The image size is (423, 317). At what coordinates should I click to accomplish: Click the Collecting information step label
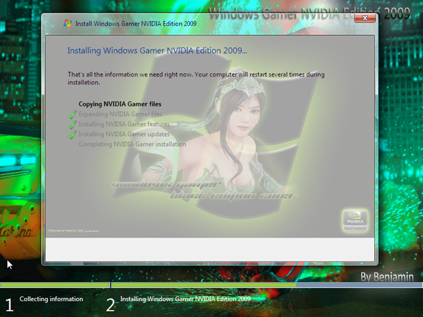[x=52, y=299]
